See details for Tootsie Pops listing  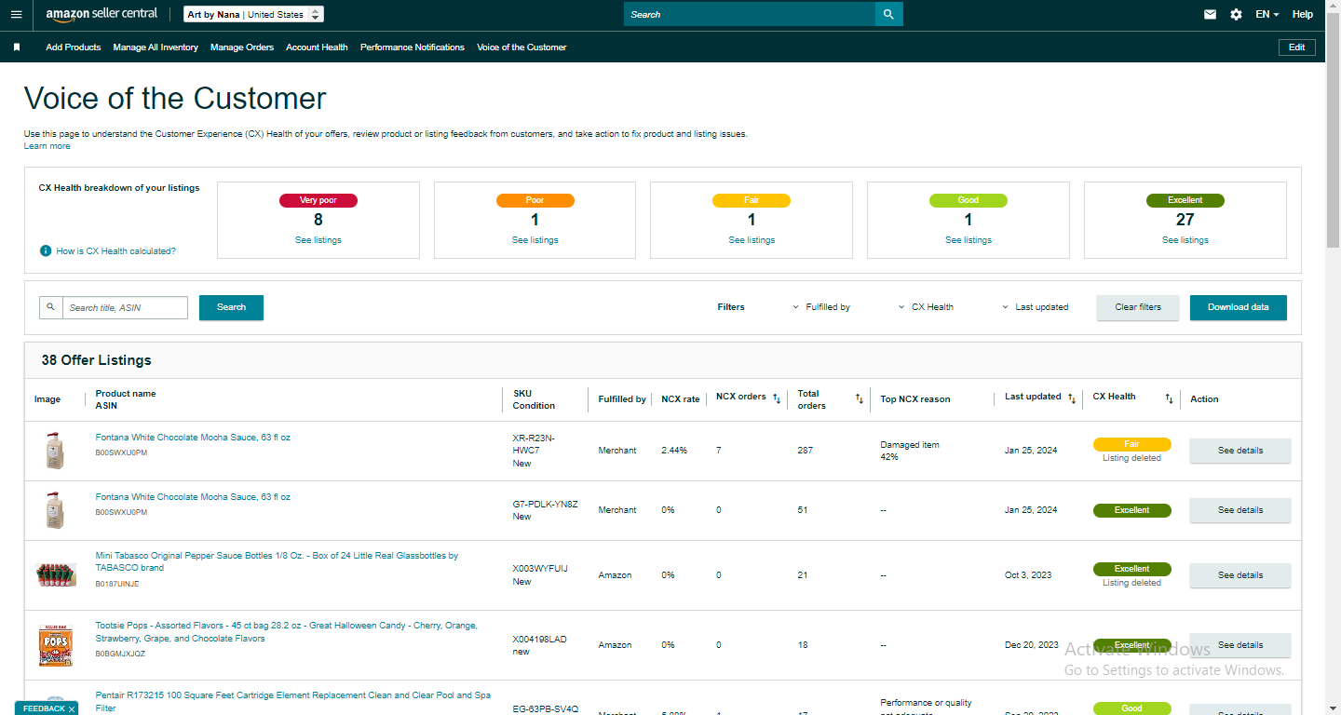(x=1240, y=645)
